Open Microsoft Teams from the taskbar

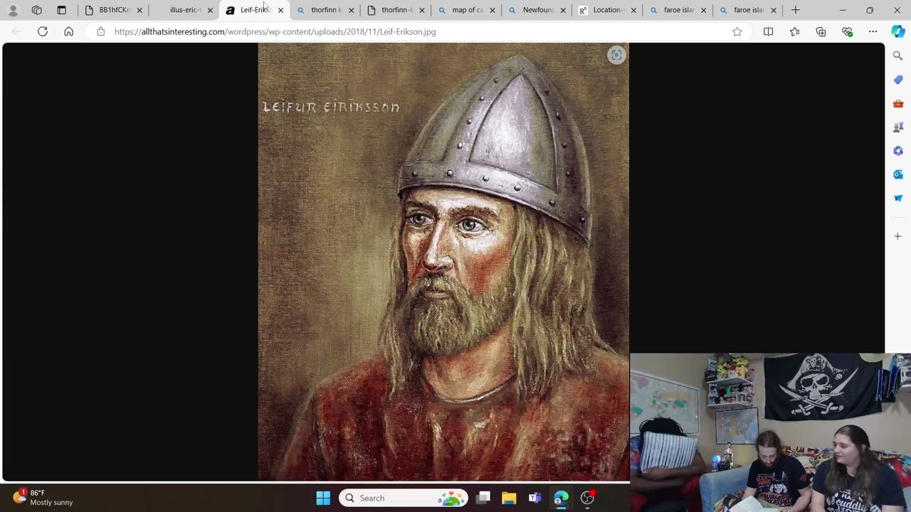(535, 498)
